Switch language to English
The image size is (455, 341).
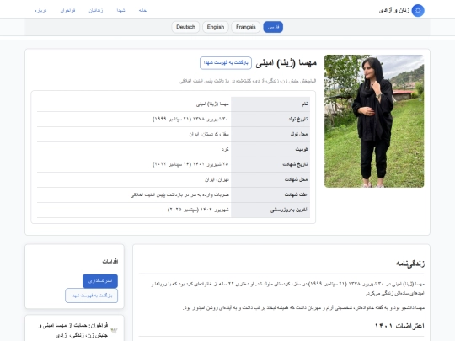pos(216,27)
